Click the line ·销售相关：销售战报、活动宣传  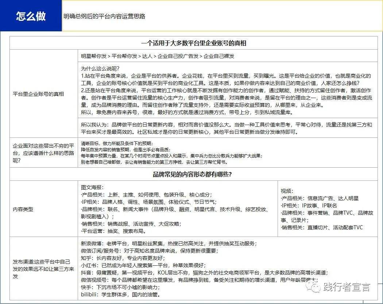[131, 224]
